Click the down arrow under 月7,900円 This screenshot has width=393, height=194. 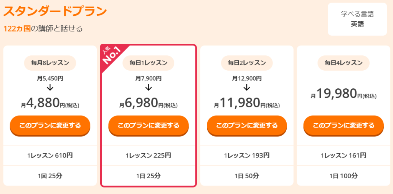tap(149, 88)
